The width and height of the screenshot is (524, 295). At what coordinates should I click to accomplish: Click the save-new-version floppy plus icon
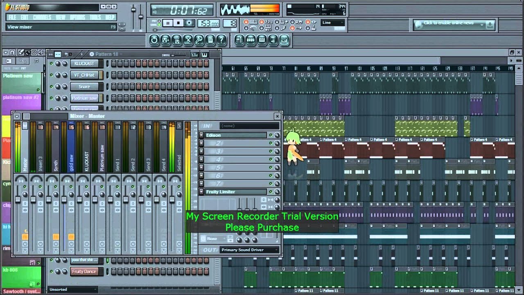(165, 40)
